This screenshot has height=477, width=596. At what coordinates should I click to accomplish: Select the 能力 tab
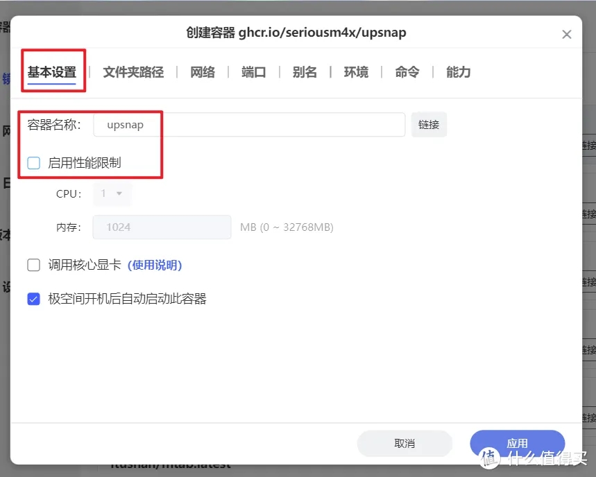(x=458, y=72)
